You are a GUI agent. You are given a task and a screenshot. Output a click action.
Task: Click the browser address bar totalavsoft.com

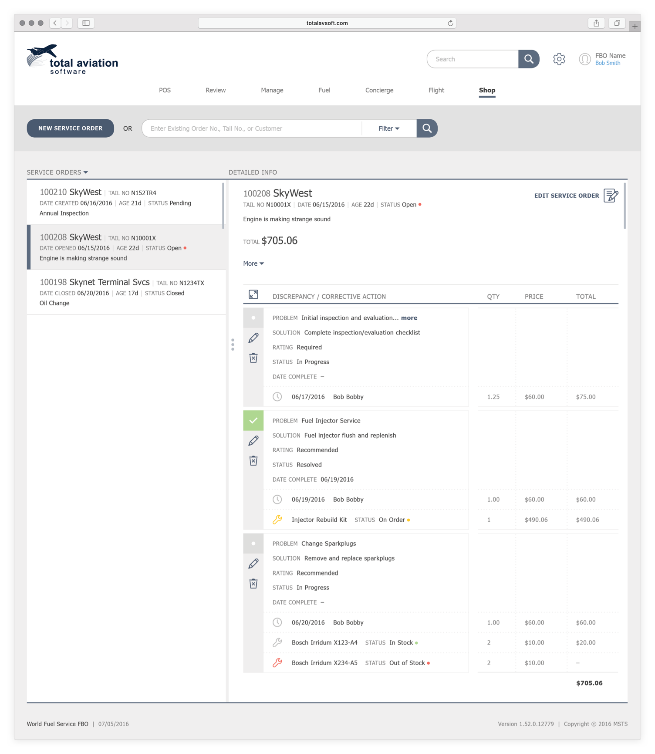[x=327, y=23]
